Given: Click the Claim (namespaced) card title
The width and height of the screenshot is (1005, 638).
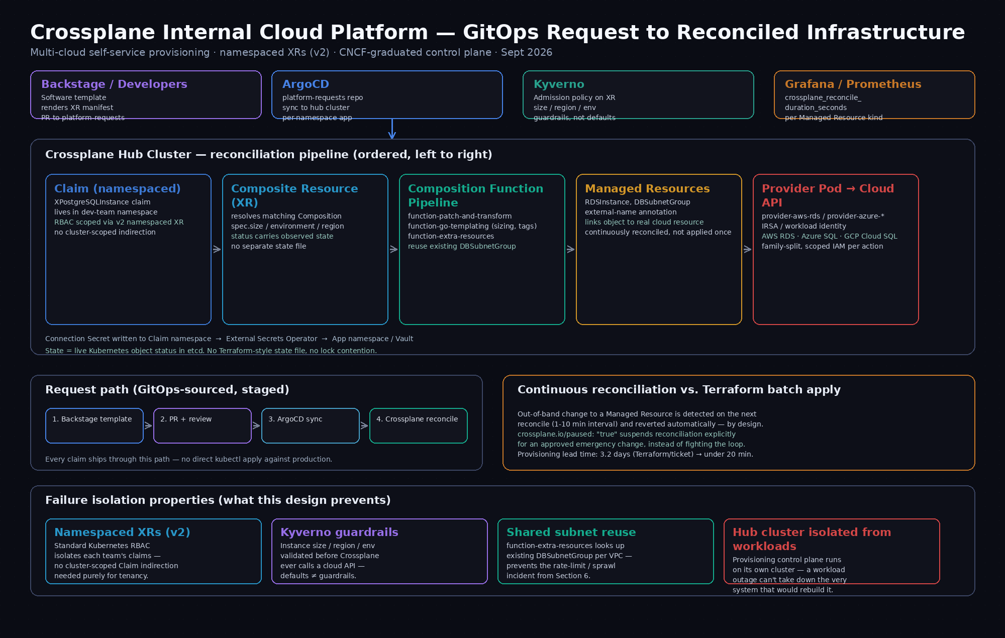Looking at the screenshot, I should pos(118,189).
